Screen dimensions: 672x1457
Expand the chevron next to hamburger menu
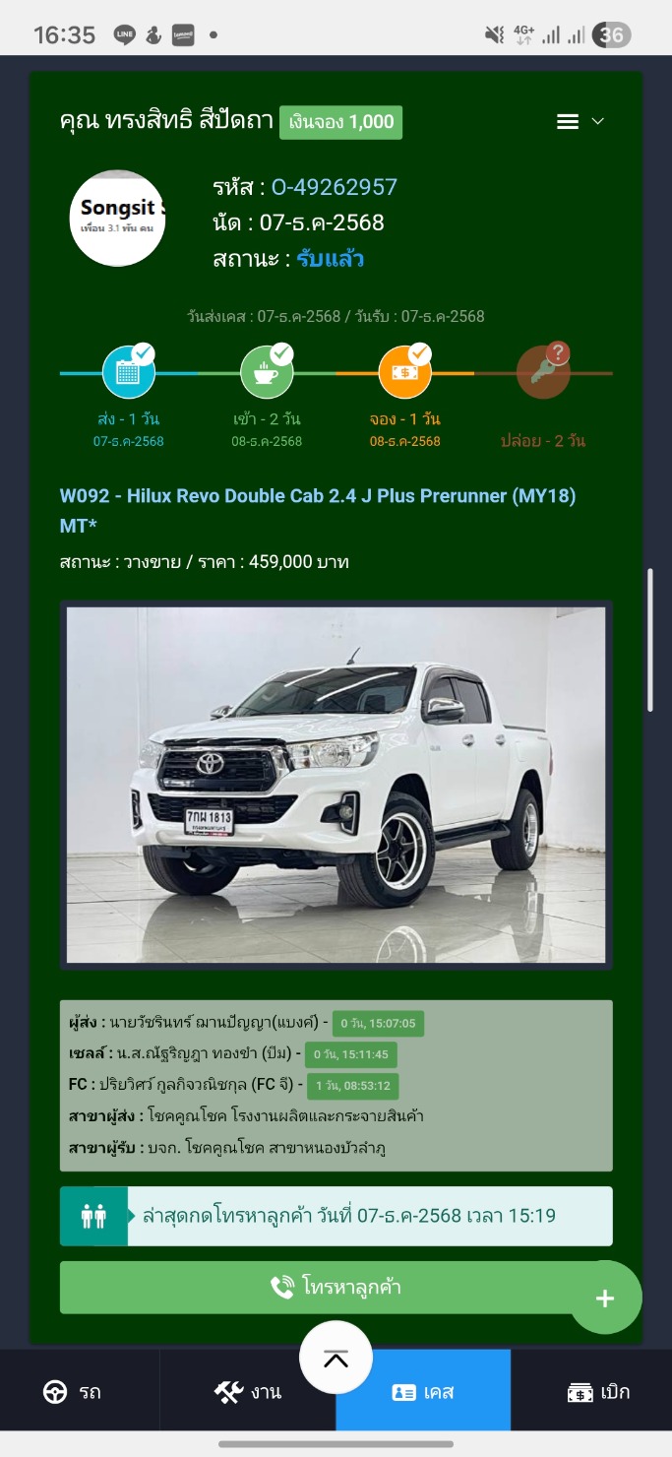pyautogui.click(x=597, y=122)
